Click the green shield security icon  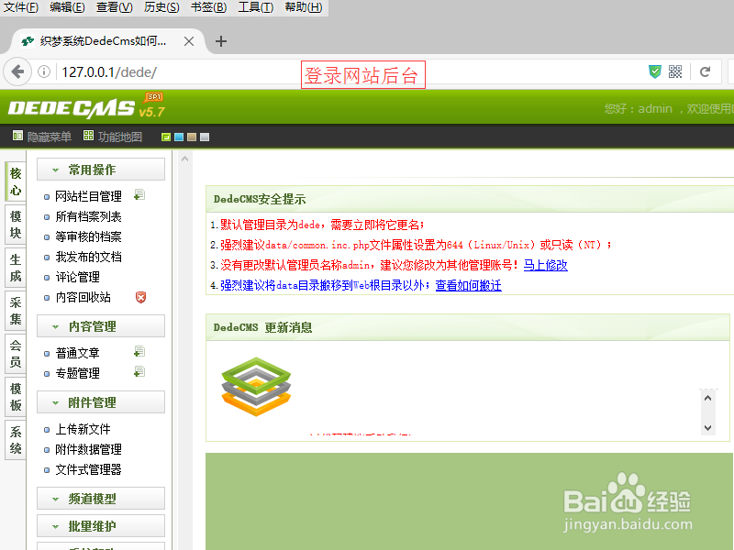click(655, 71)
